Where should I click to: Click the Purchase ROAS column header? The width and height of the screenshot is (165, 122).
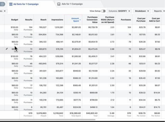tap(108, 20)
